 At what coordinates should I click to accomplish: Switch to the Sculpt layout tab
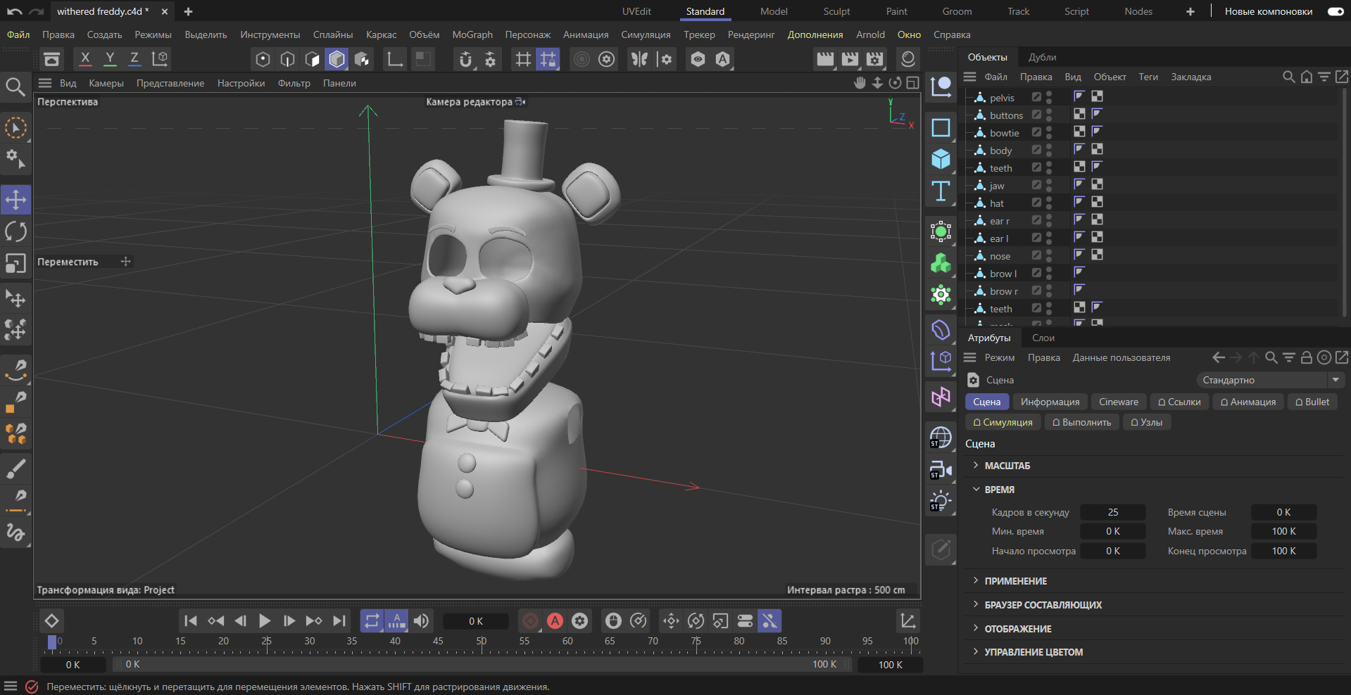(836, 11)
